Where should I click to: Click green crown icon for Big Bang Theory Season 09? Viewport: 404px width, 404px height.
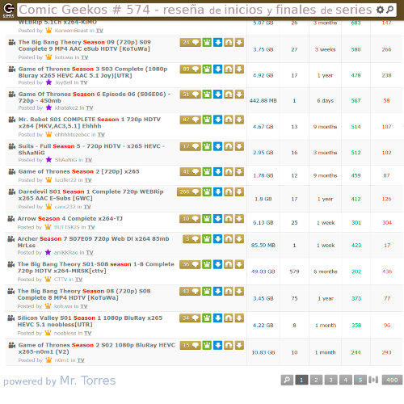(207, 42)
